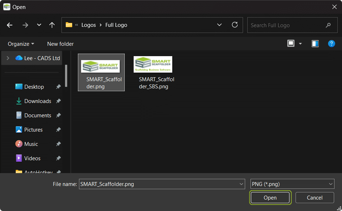This screenshot has width=342, height=211.
Task: Open Desktop in the sidebar
Action: (34, 87)
